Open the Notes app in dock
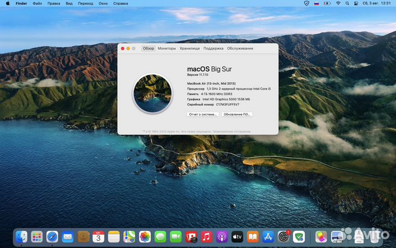 [x=114, y=237]
